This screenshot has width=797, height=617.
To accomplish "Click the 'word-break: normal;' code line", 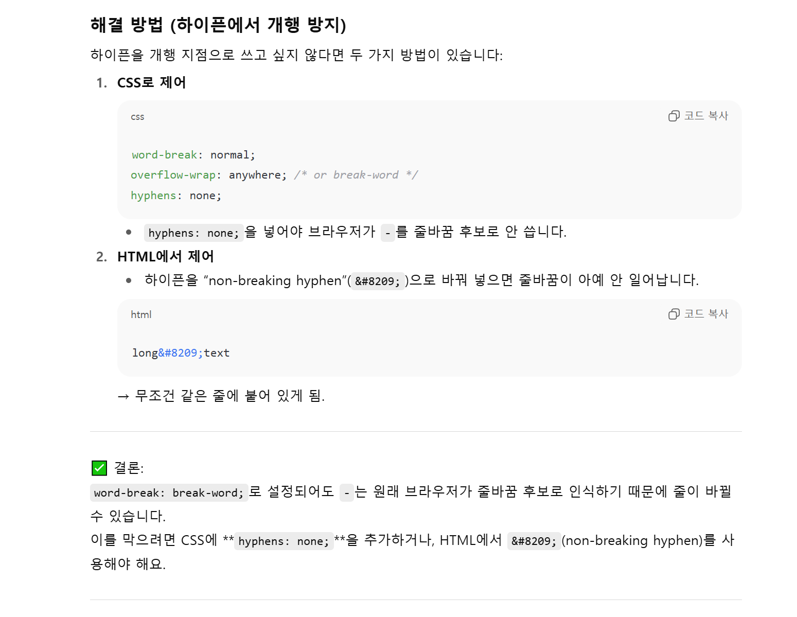I will pyautogui.click(x=193, y=155).
